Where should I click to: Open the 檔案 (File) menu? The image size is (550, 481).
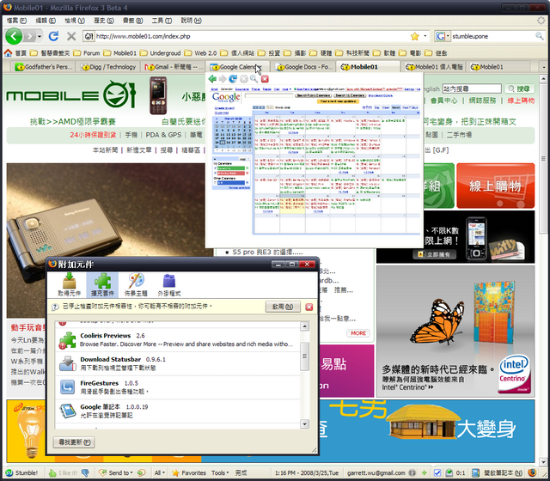coord(16,21)
